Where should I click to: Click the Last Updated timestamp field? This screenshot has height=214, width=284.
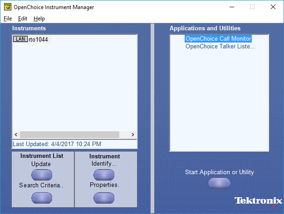pos(74,144)
